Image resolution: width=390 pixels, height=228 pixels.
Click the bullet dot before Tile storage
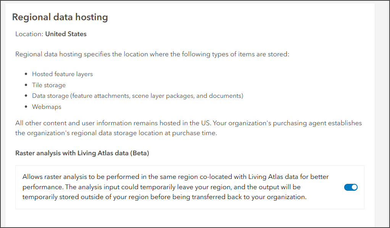pyautogui.click(x=26, y=85)
